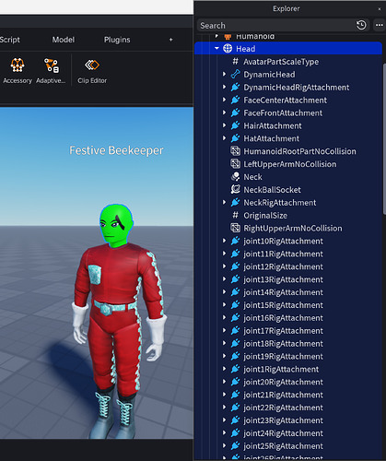Launch the Adaptive animation tool
386x461 pixels.
coord(51,71)
